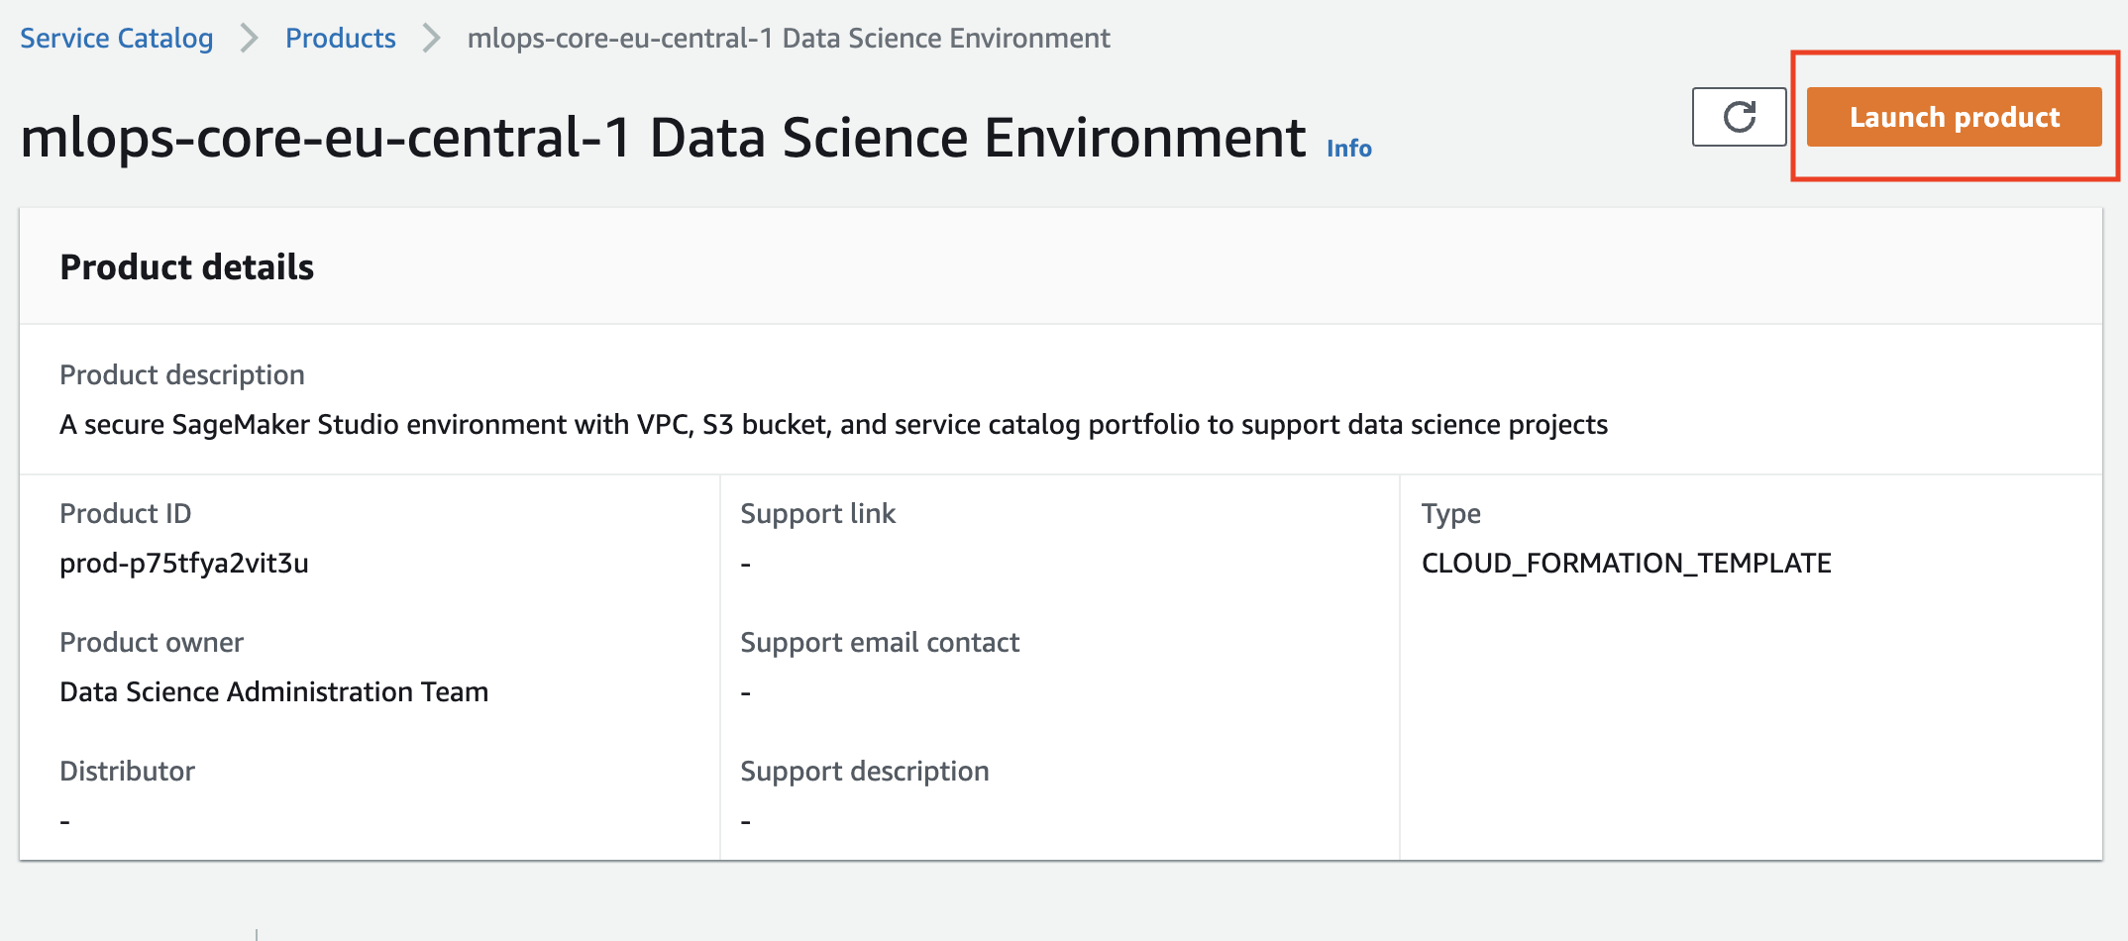Click the Support link field label
Image resolution: width=2128 pixels, height=941 pixels.
tap(817, 513)
